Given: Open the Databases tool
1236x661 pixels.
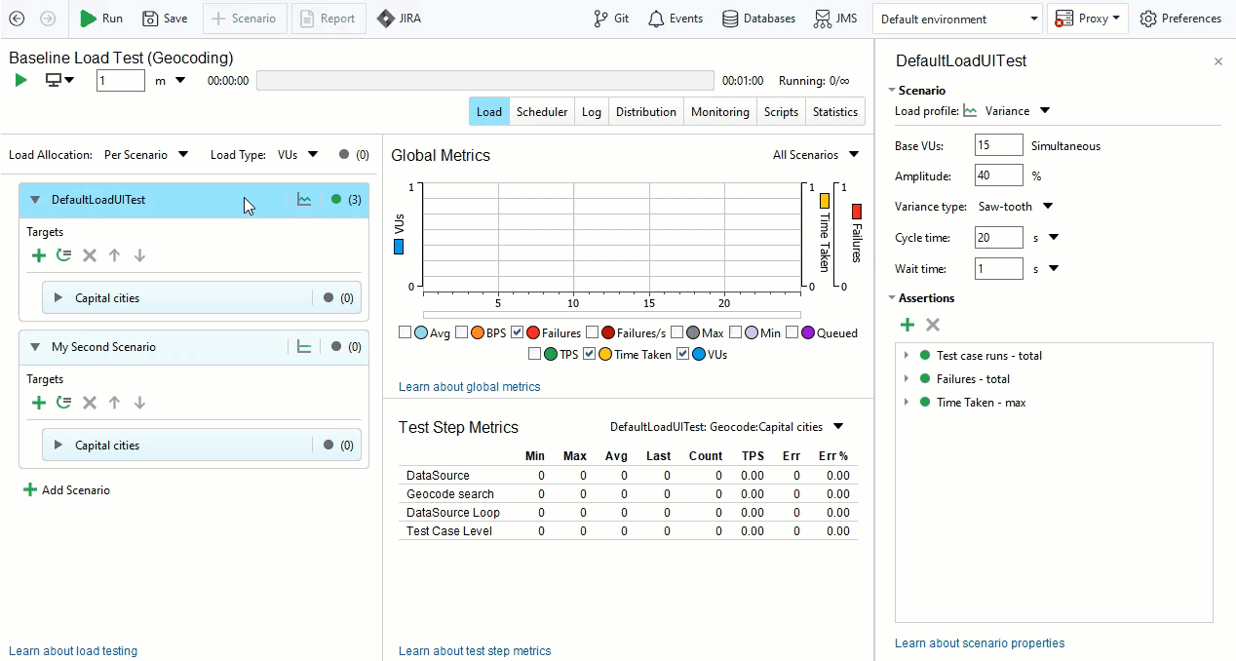Looking at the screenshot, I should coord(730,19).
